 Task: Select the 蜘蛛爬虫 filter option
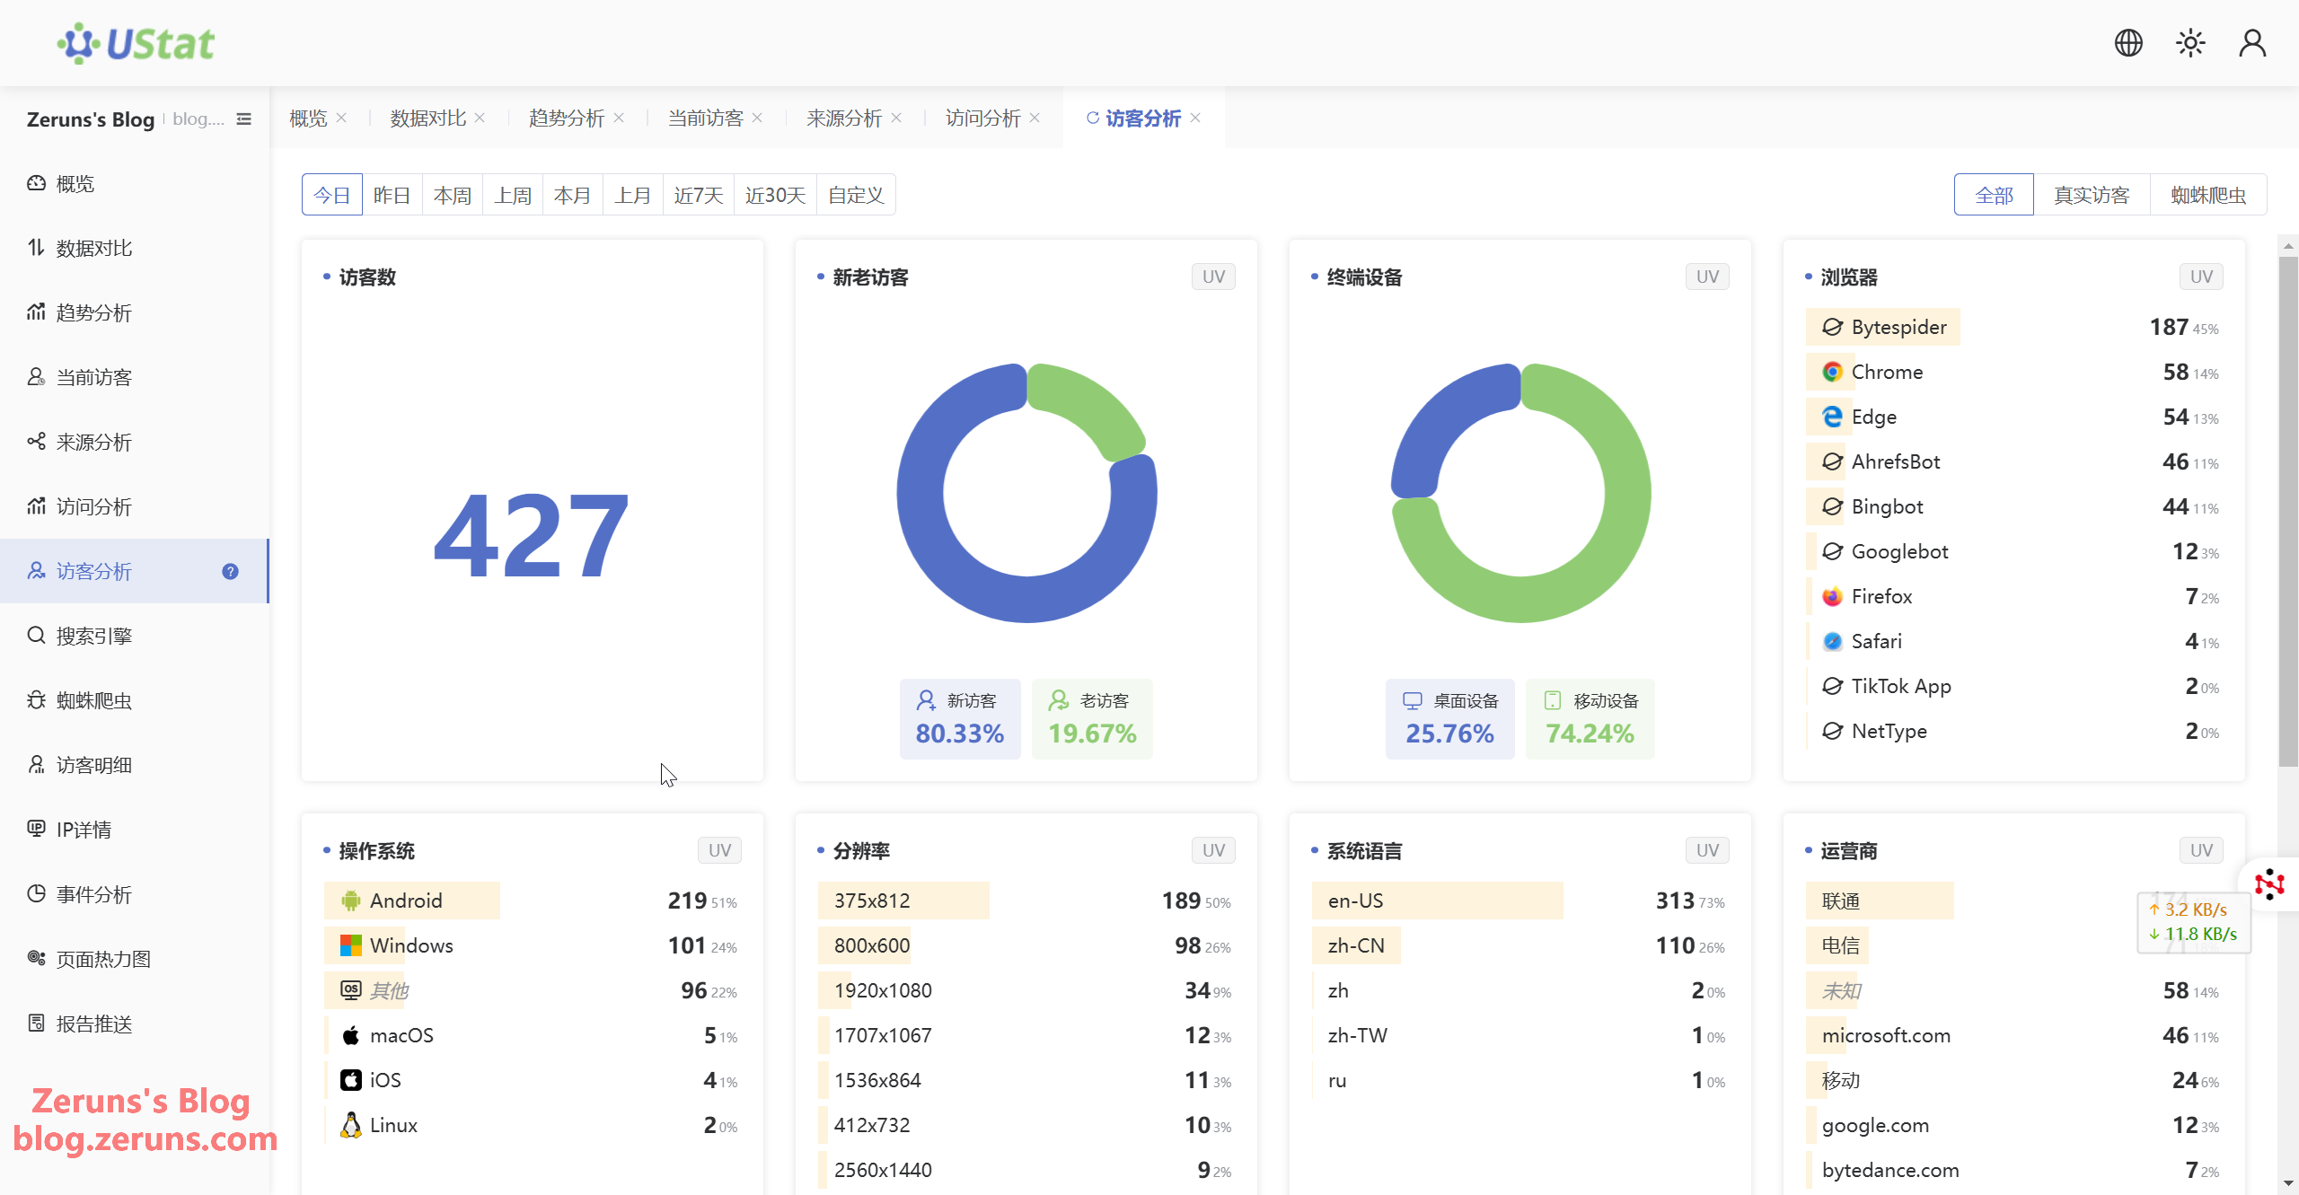[x=2208, y=195]
